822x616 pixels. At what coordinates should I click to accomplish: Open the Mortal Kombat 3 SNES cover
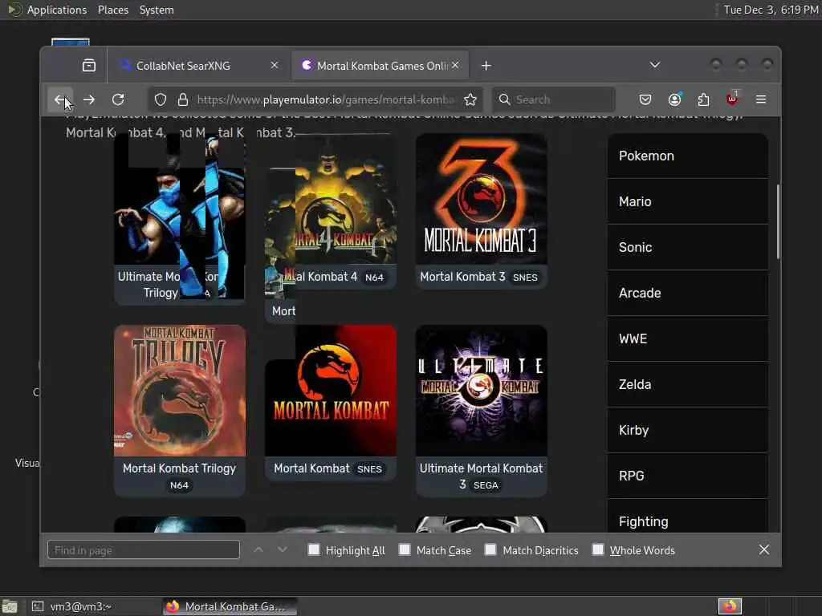point(482,199)
